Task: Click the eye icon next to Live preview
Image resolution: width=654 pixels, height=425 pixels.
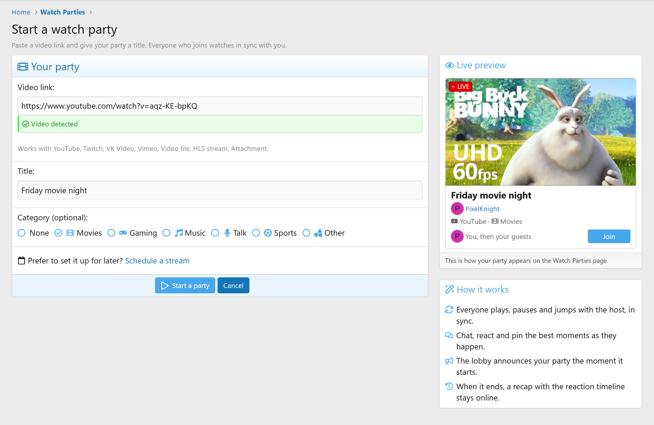Action: tap(450, 65)
